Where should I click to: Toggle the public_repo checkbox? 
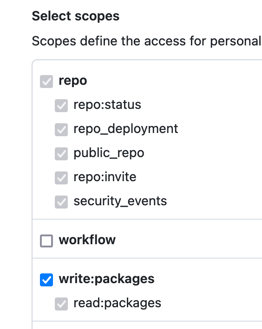point(61,154)
